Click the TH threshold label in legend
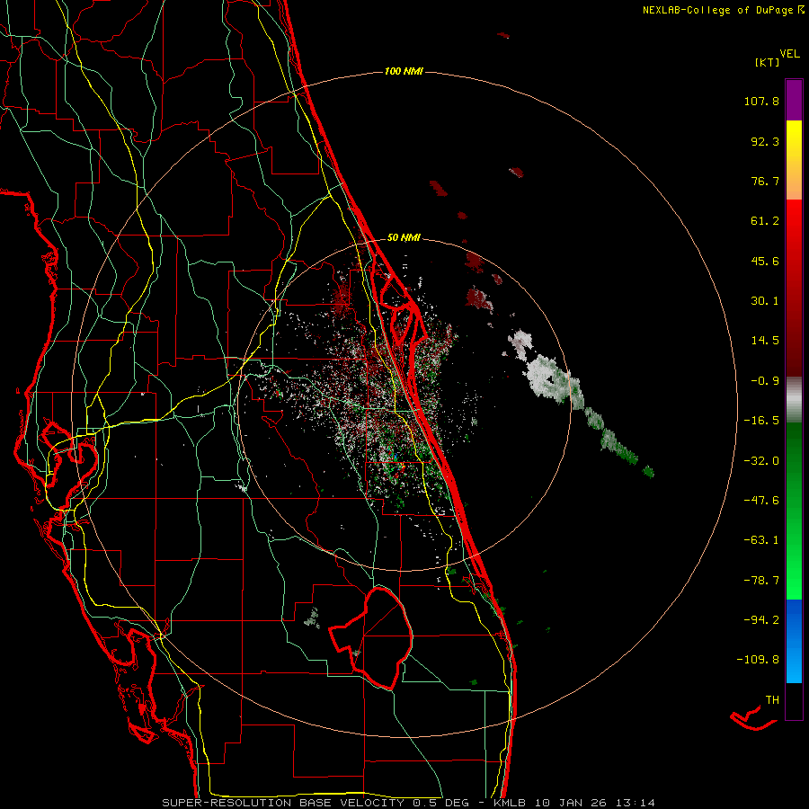This screenshot has height=809, width=809. (x=772, y=700)
